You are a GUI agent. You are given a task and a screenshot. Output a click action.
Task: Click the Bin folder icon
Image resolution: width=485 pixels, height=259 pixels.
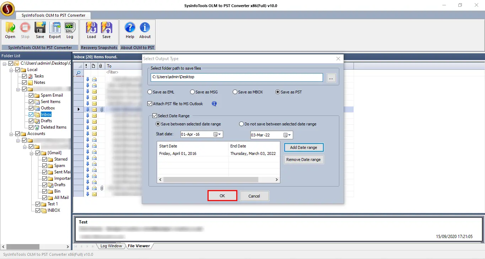tap(50, 191)
